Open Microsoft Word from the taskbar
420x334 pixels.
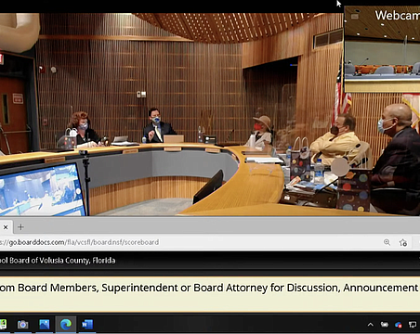(87, 325)
